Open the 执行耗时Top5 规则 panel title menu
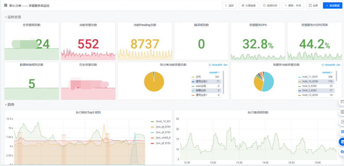The image size is (344, 166). pyautogui.click(x=88, y=112)
